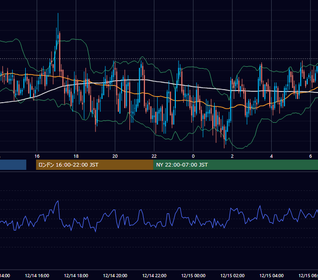The image size is (318, 280).
Task: Click the "20" hour label on price chart axis
Action: click(115, 156)
